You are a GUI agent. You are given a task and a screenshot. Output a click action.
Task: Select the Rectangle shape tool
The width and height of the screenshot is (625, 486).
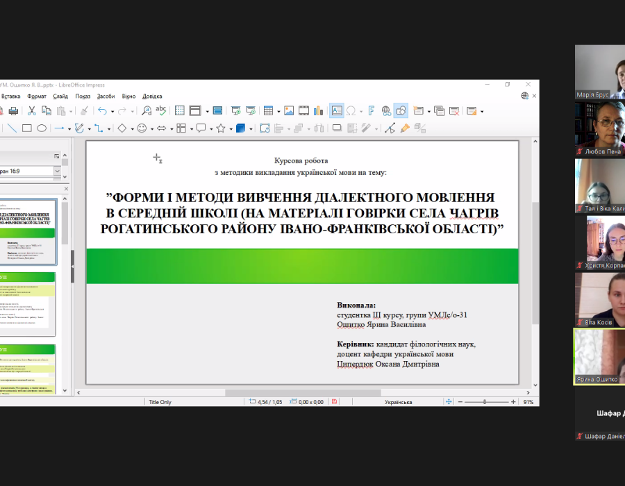click(27, 128)
